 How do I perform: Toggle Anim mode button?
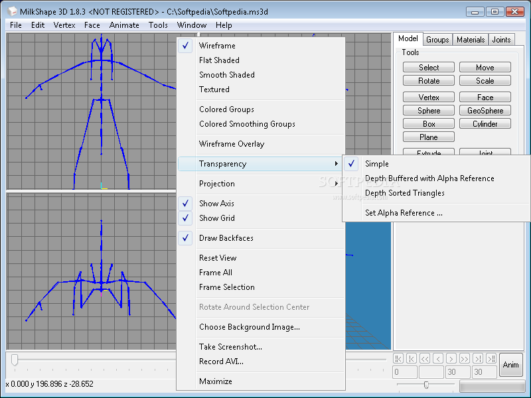[510, 364]
